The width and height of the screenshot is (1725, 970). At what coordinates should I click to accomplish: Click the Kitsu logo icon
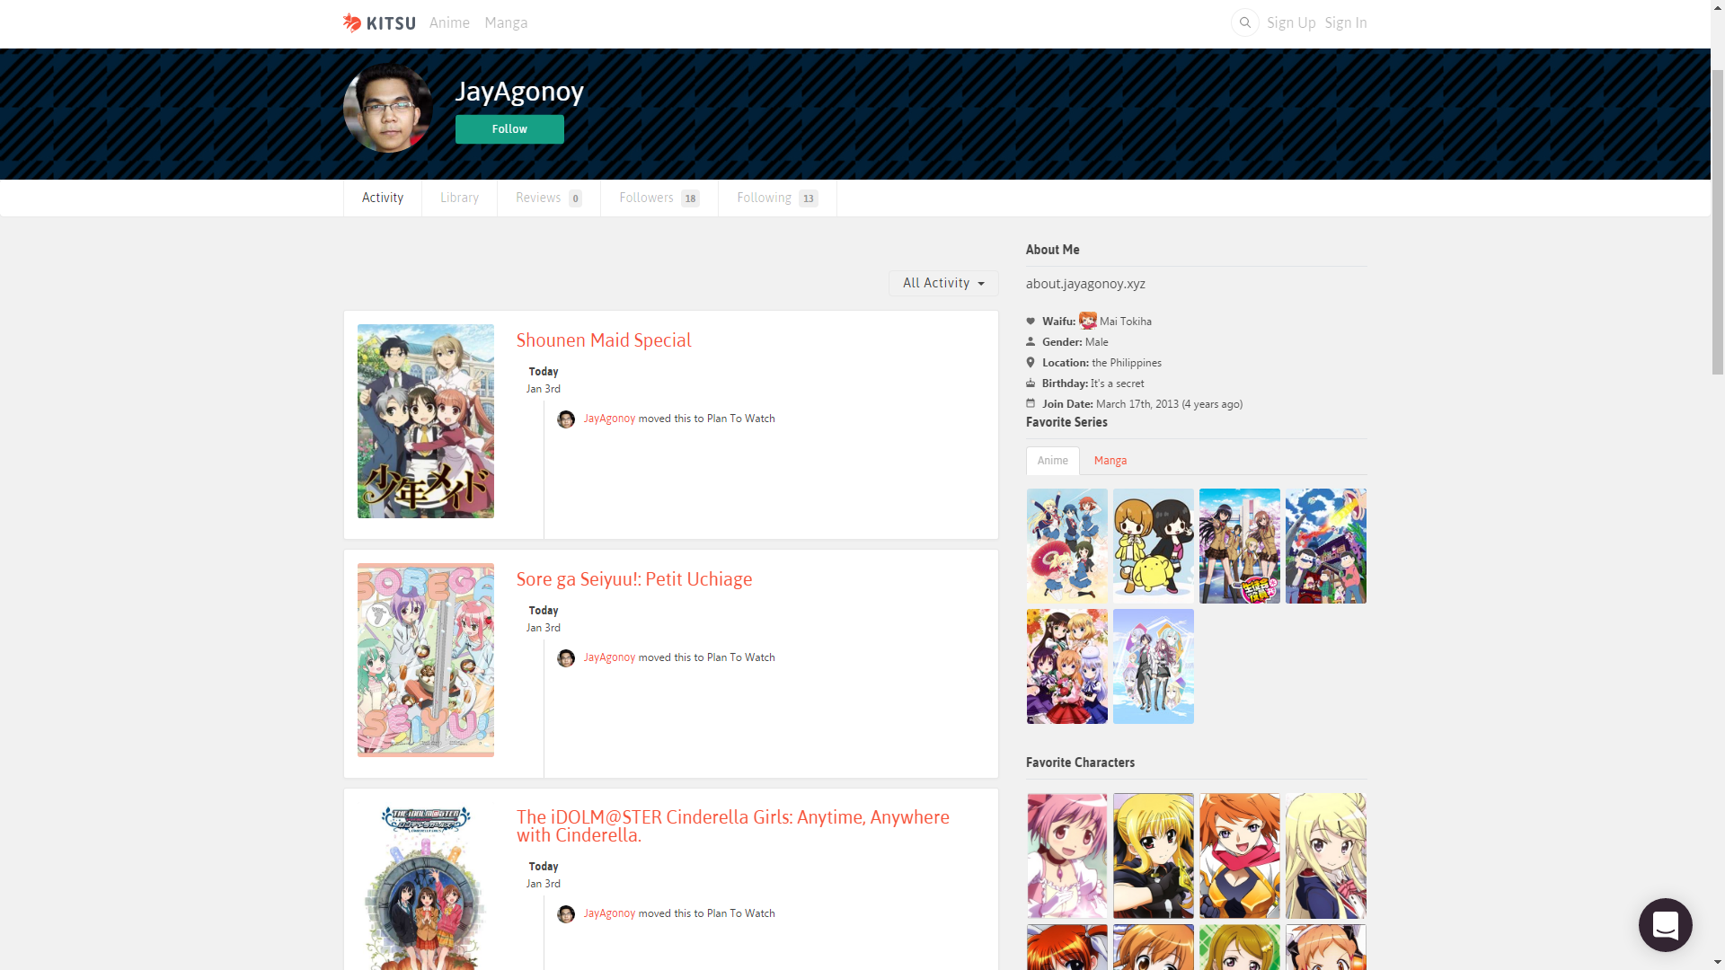pyautogui.click(x=352, y=22)
